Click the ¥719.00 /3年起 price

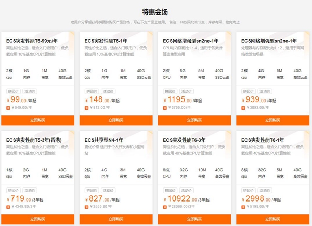click(x=25, y=199)
